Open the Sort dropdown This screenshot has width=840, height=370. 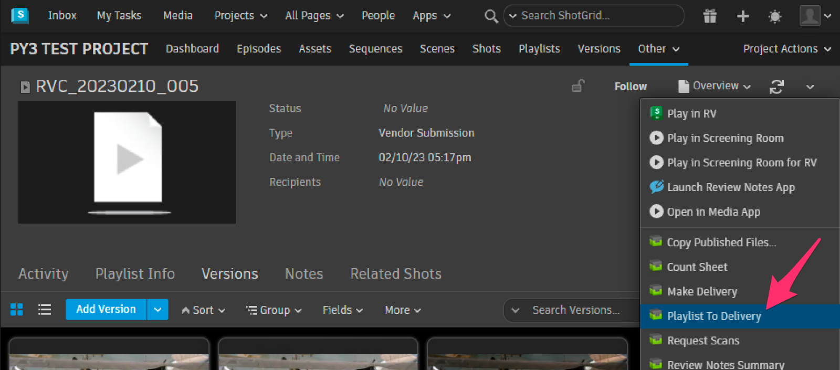tap(204, 310)
